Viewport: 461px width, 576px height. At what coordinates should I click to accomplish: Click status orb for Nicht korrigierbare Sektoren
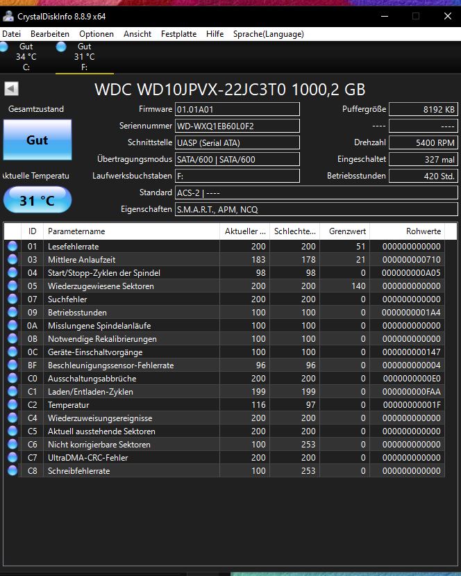click(x=12, y=445)
